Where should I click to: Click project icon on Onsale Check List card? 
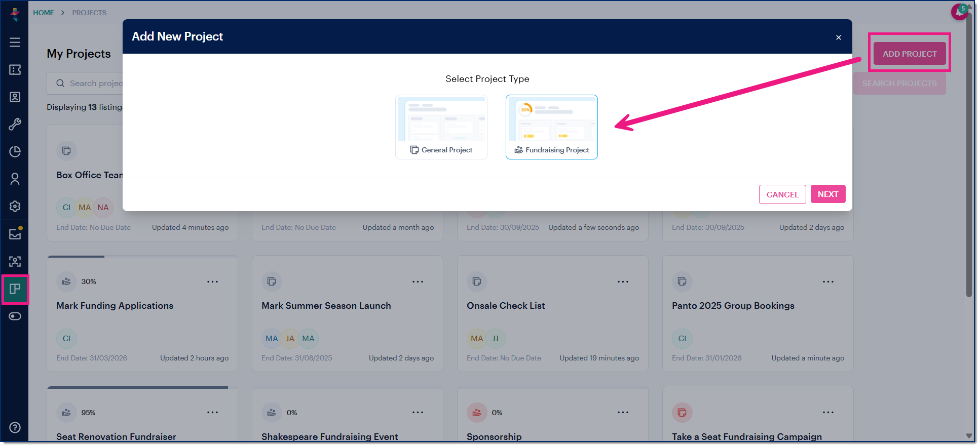click(x=477, y=281)
